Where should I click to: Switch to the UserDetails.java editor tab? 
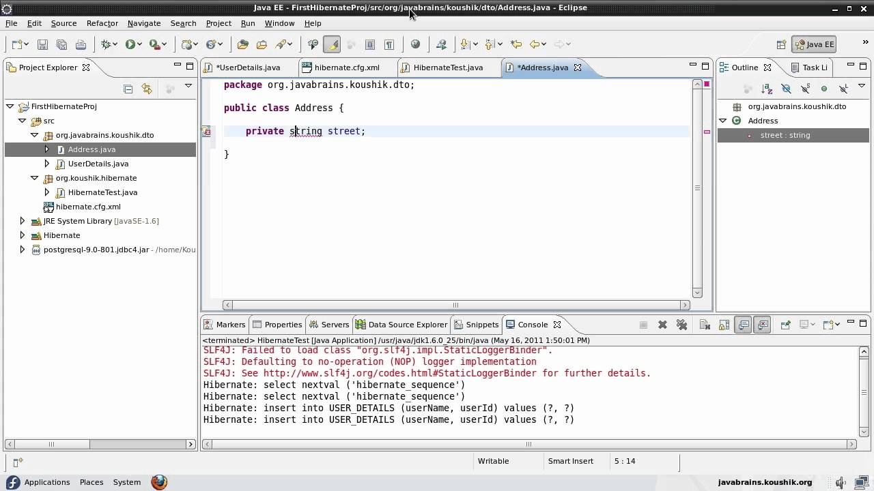click(248, 68)
